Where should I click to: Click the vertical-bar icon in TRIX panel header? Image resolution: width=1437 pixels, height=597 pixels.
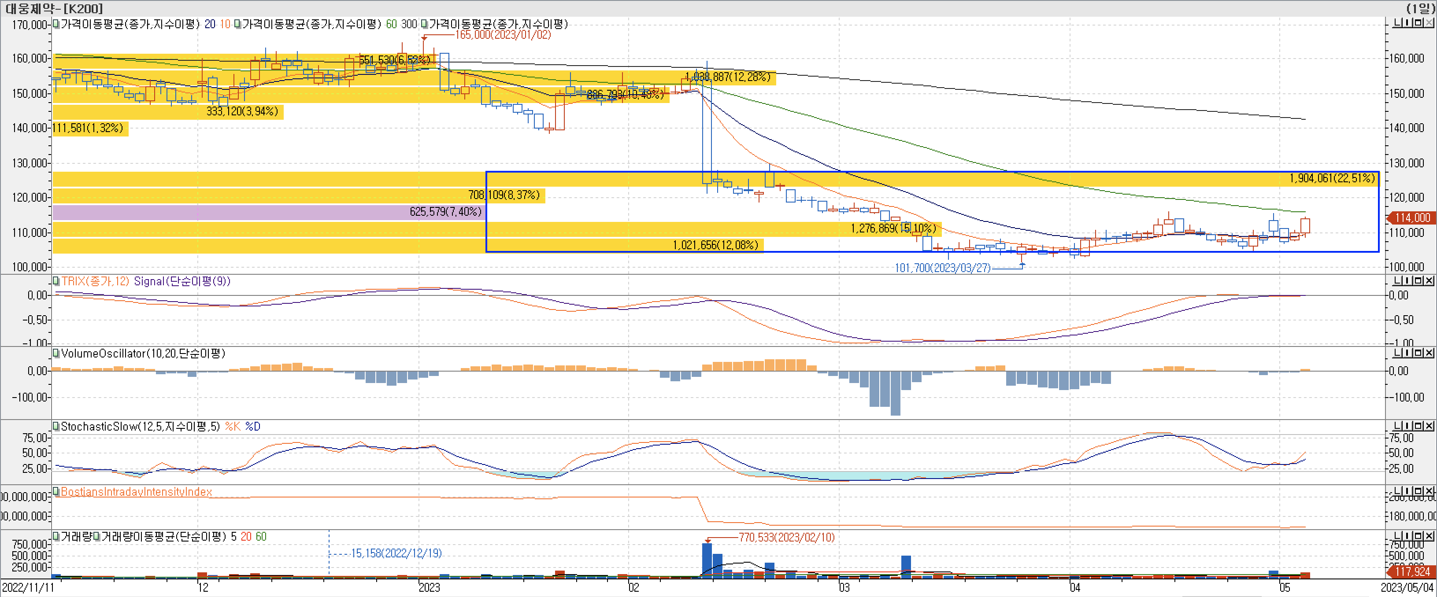point(1407,281)
